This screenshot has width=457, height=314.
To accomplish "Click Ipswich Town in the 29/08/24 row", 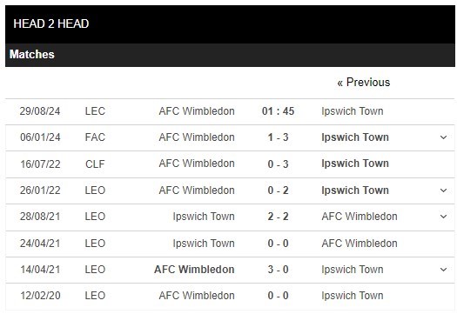I will [353, 111].
